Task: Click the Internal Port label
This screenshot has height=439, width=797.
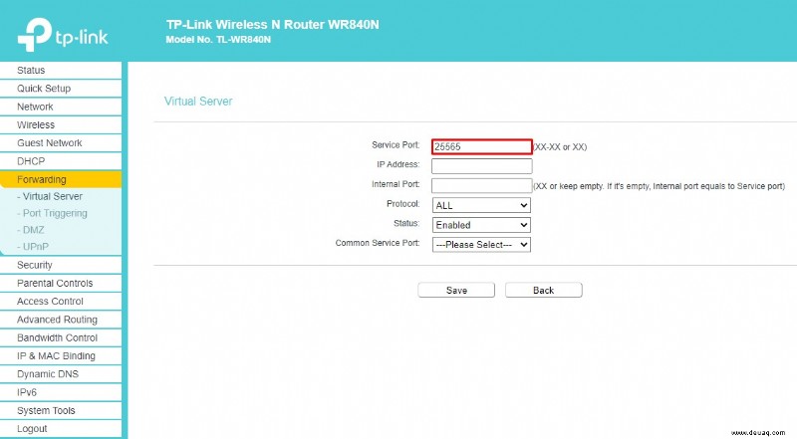Action: 396,184
